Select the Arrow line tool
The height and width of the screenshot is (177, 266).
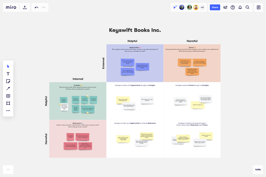(x=8, y=88)
